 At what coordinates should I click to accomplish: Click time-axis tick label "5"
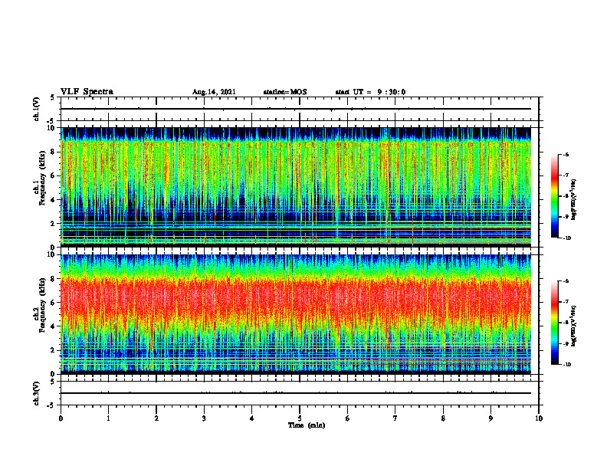click(300, 418)
